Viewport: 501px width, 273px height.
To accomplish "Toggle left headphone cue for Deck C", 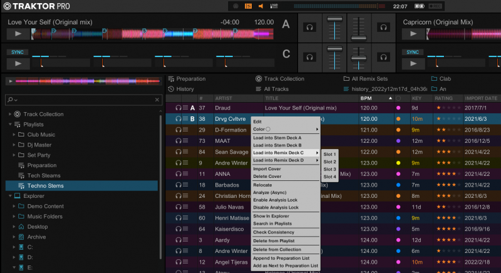I will pyautogui.click(x=309, y=58).
